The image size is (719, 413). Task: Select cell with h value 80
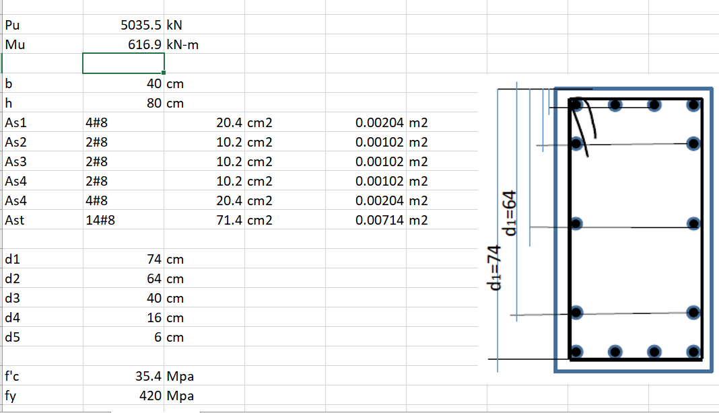[123, 103]
